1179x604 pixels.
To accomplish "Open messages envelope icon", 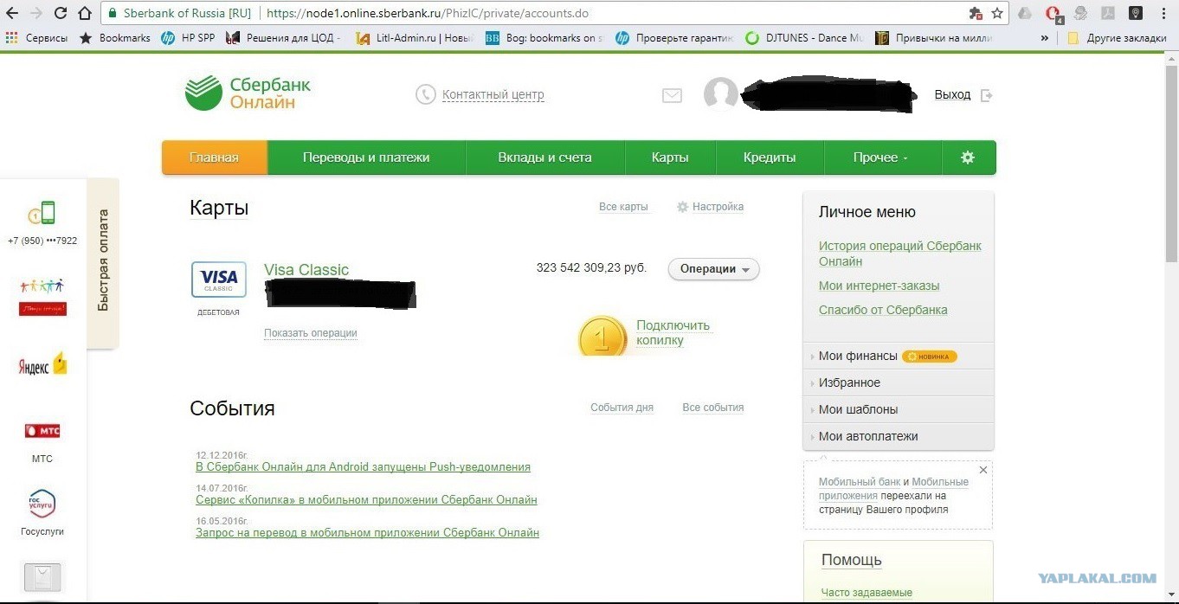I will tap(672, 95).
